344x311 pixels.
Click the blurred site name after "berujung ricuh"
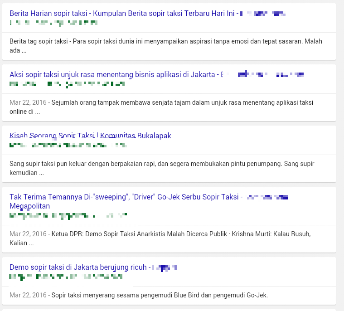[164, 267]
